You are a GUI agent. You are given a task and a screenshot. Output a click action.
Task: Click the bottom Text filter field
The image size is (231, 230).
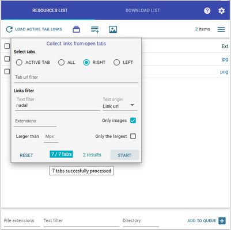81,221
